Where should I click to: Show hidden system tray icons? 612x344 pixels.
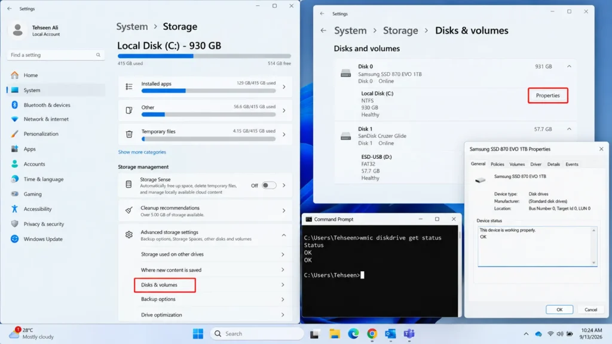[x=526, y=334]
